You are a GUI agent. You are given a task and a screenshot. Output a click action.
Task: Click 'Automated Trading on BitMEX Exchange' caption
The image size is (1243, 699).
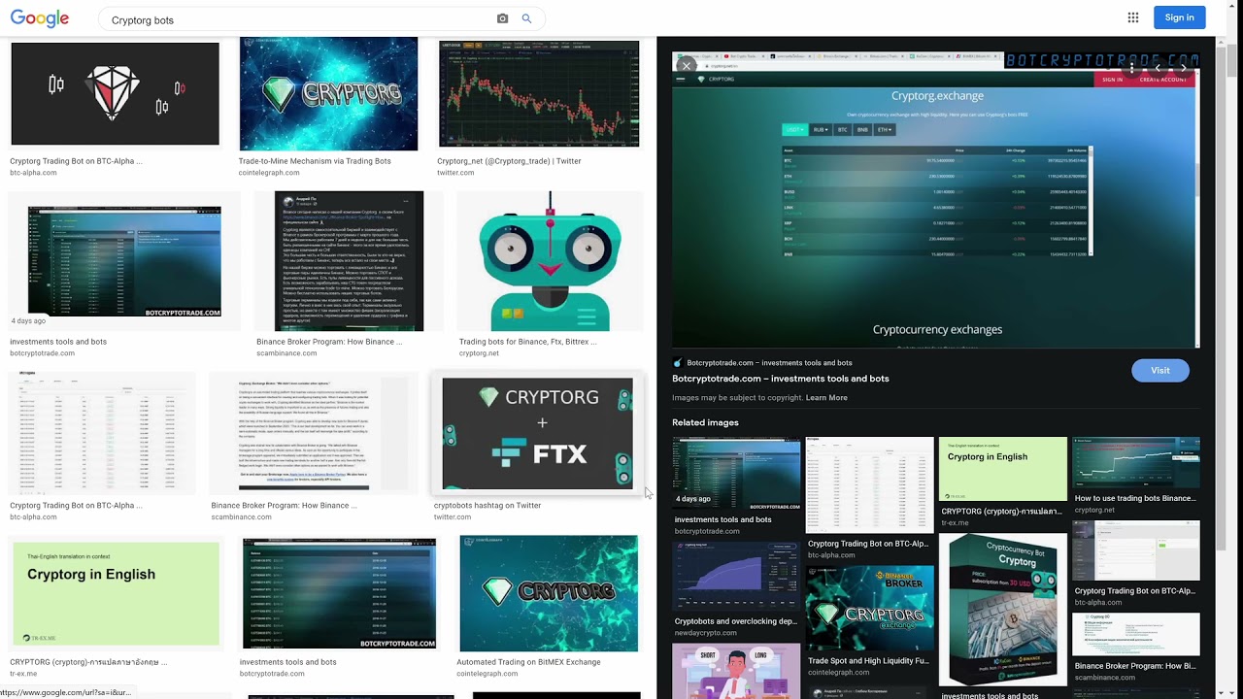pos(528,662)
